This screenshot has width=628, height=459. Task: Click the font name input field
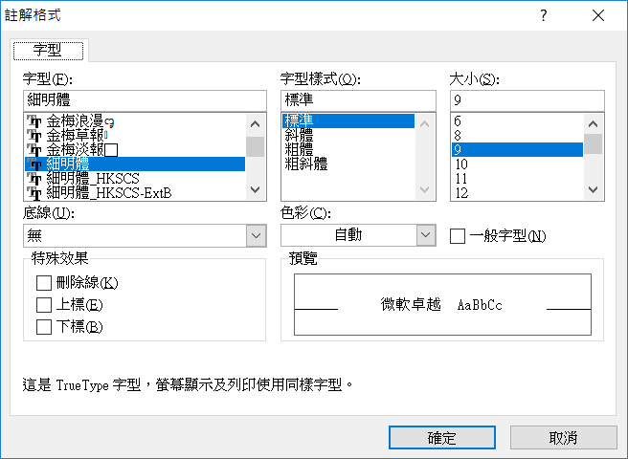144,99
